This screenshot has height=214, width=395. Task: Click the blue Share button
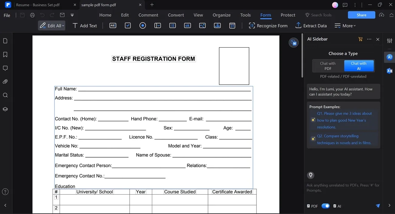pyautogui.click(x=362, y=15)
